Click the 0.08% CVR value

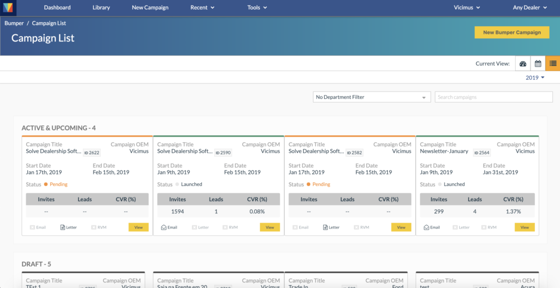[257, 212]
